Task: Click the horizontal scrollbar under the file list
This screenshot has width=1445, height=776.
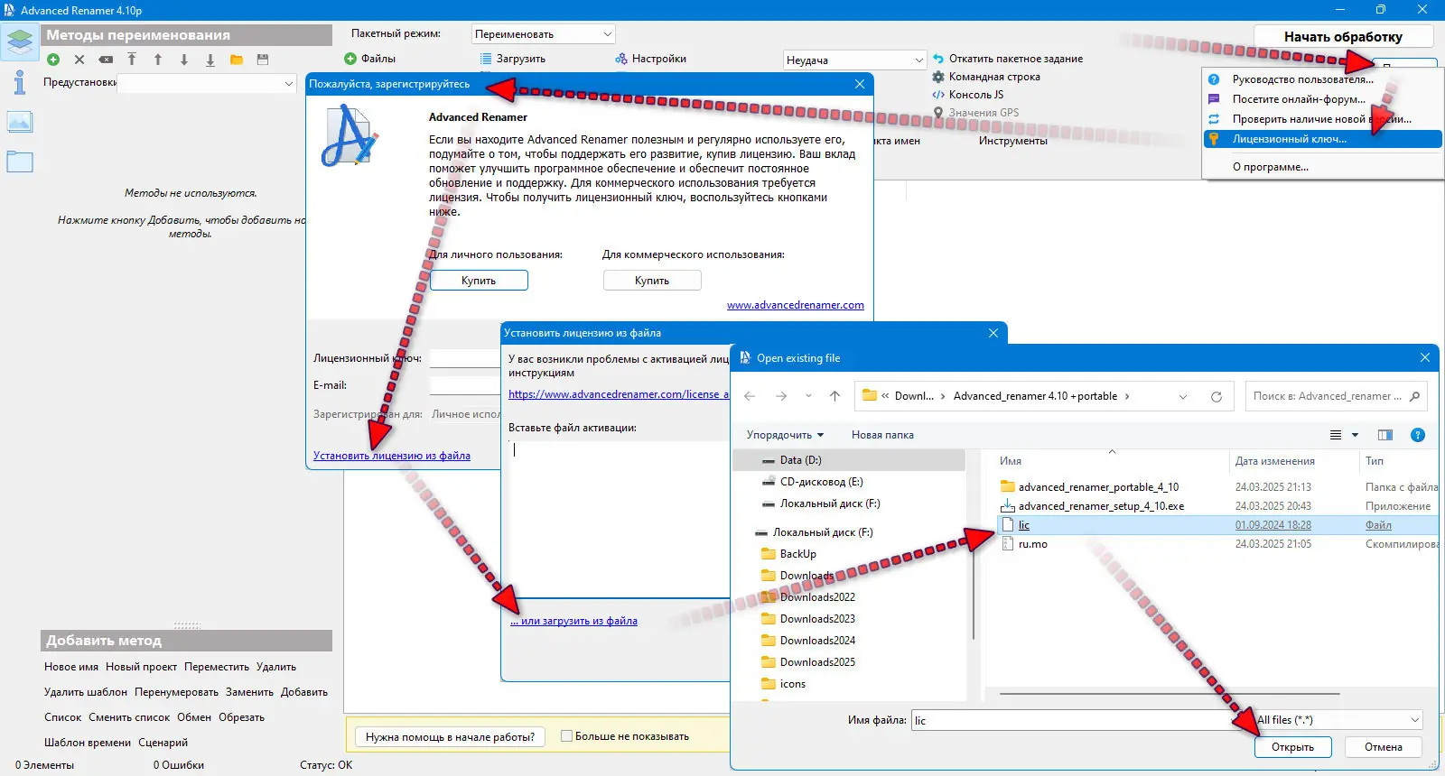Action: coord(1170,693)
